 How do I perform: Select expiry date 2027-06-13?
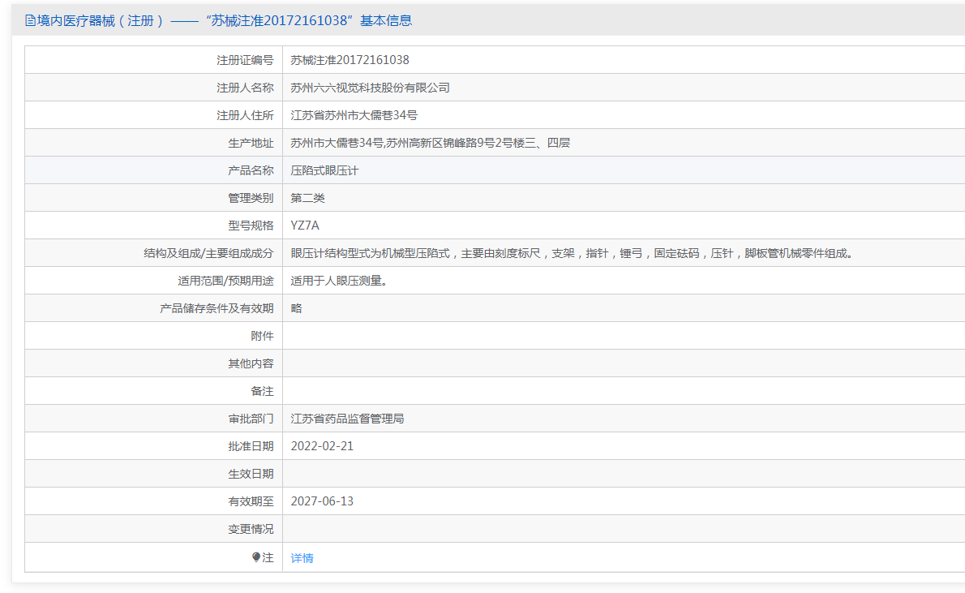pyautogui.click(x=322, y=501)
